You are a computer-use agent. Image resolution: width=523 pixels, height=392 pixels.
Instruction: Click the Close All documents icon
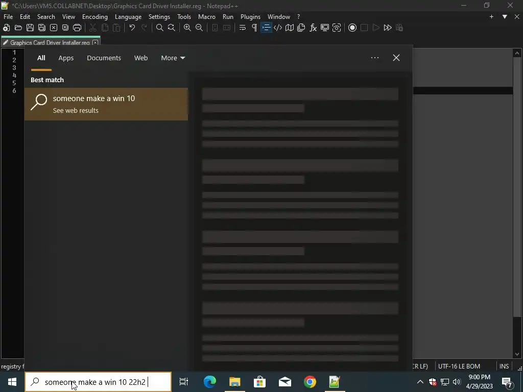(65, 28)
